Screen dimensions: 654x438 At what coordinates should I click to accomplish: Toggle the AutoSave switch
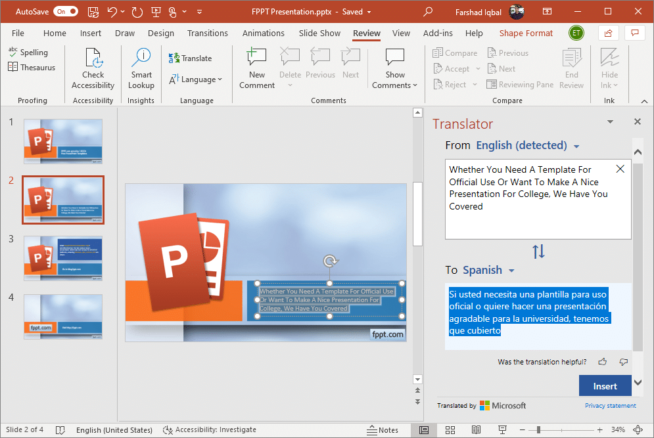tap(66, 12)
